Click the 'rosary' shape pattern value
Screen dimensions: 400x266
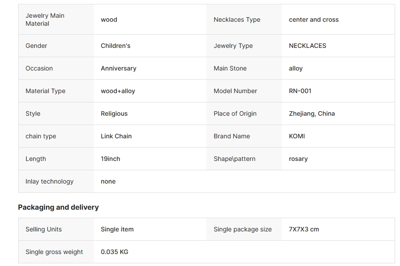coord(298,159)
